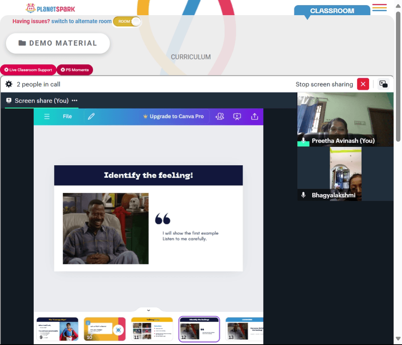The width and height of the screenshot is (402, 345).
Task: Open the CLASSROOM tab
Action: [x=332, y=11]
